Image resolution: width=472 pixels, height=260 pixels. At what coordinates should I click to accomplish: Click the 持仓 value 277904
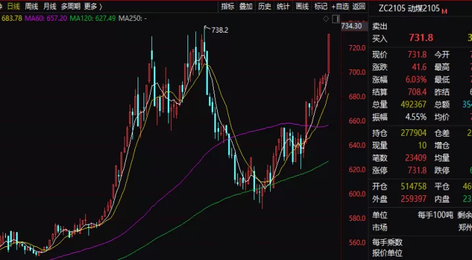coord(414,133)
